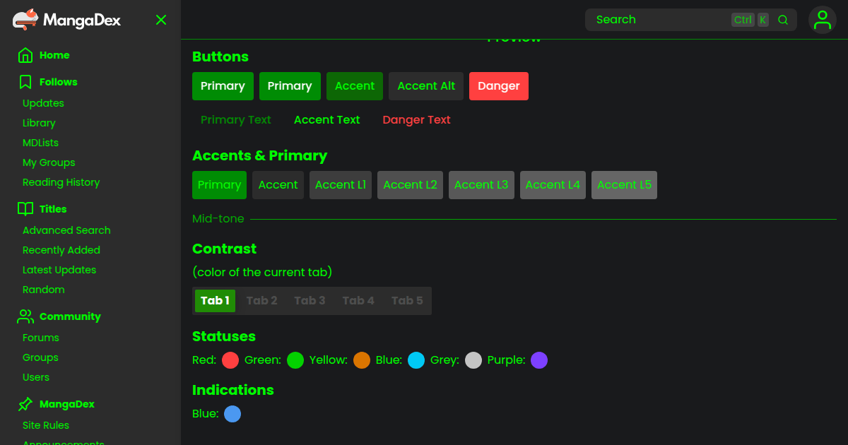Click the Follows bookmark icon
The width and height of the screenshot is (848, 445).
click(x=25, y=82)
